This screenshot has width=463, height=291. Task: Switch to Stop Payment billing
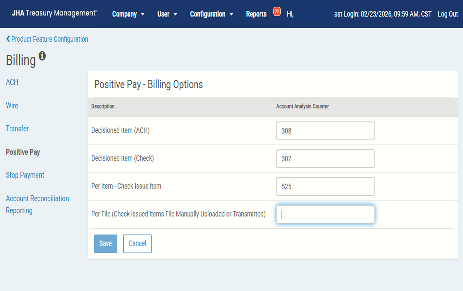tap(25, 175)
